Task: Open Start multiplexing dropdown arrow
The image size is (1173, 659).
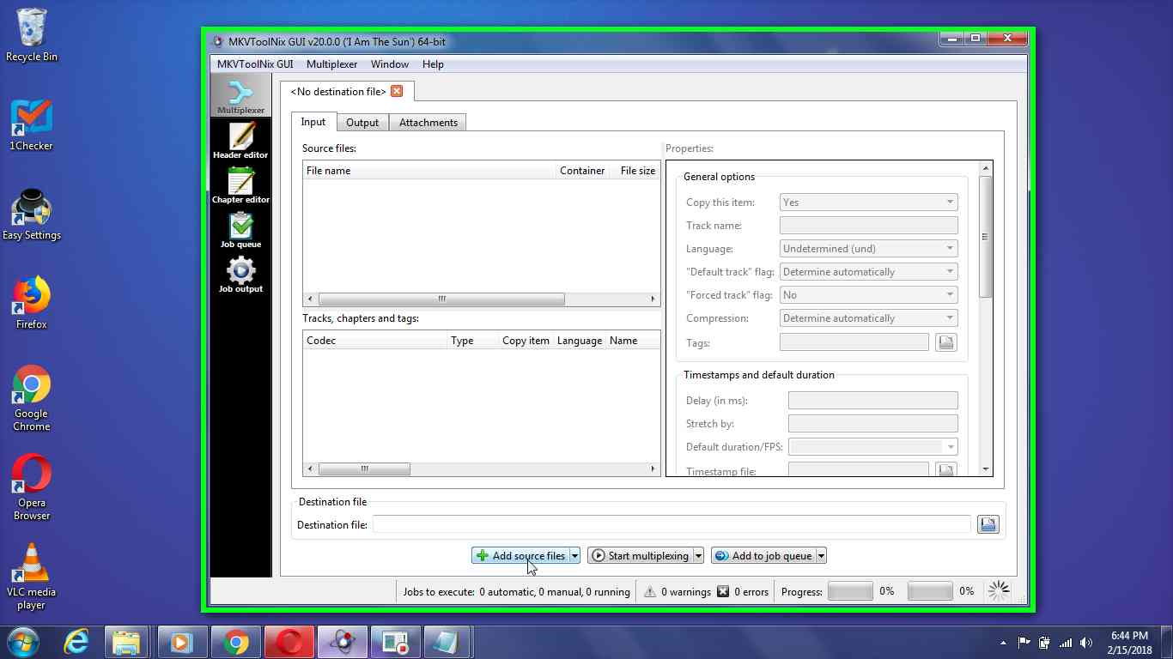Action: pos(698,556)
